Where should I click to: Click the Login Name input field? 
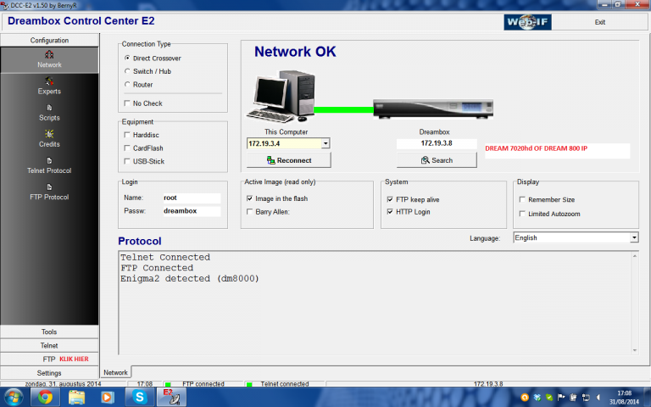pos(191,198)
